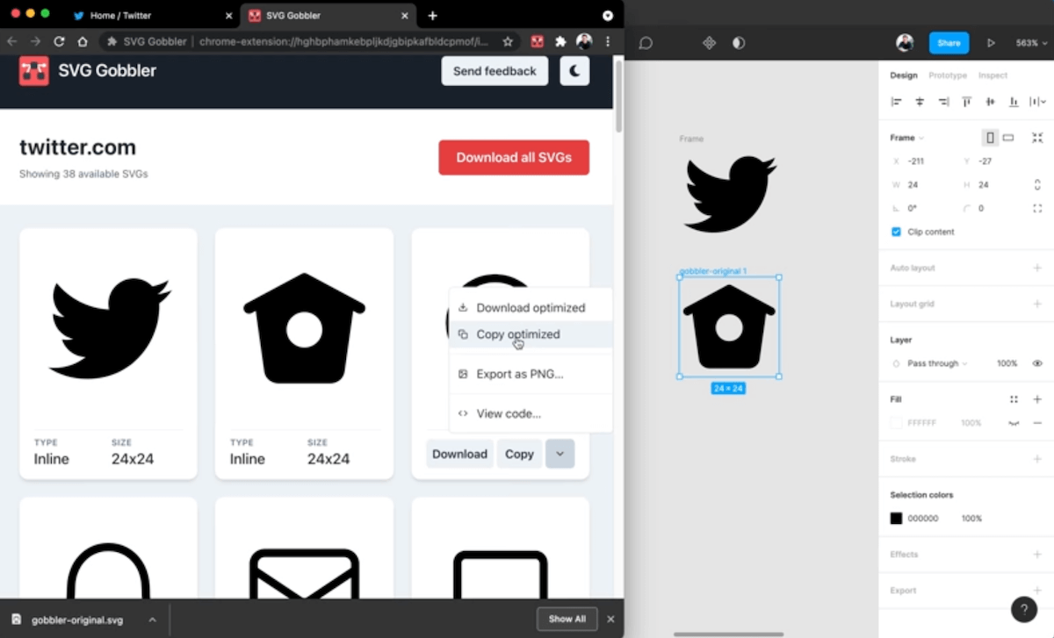Choose Copy optimized menu item
1054x638 pixels.
[x=531, y=334]
